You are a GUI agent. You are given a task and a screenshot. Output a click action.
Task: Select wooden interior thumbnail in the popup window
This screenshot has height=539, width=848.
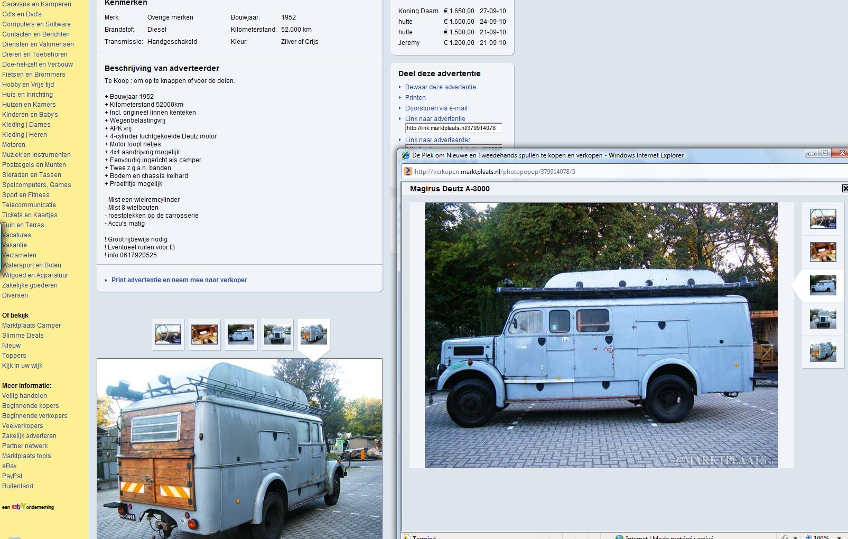coord(823,252)
